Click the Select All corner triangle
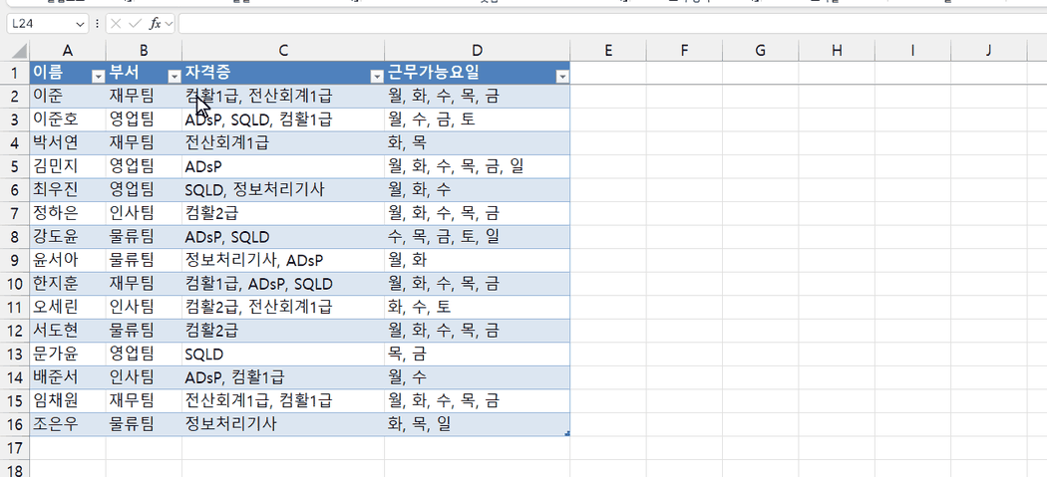This screenshot has width=1047, height=477. coord(19,51)
